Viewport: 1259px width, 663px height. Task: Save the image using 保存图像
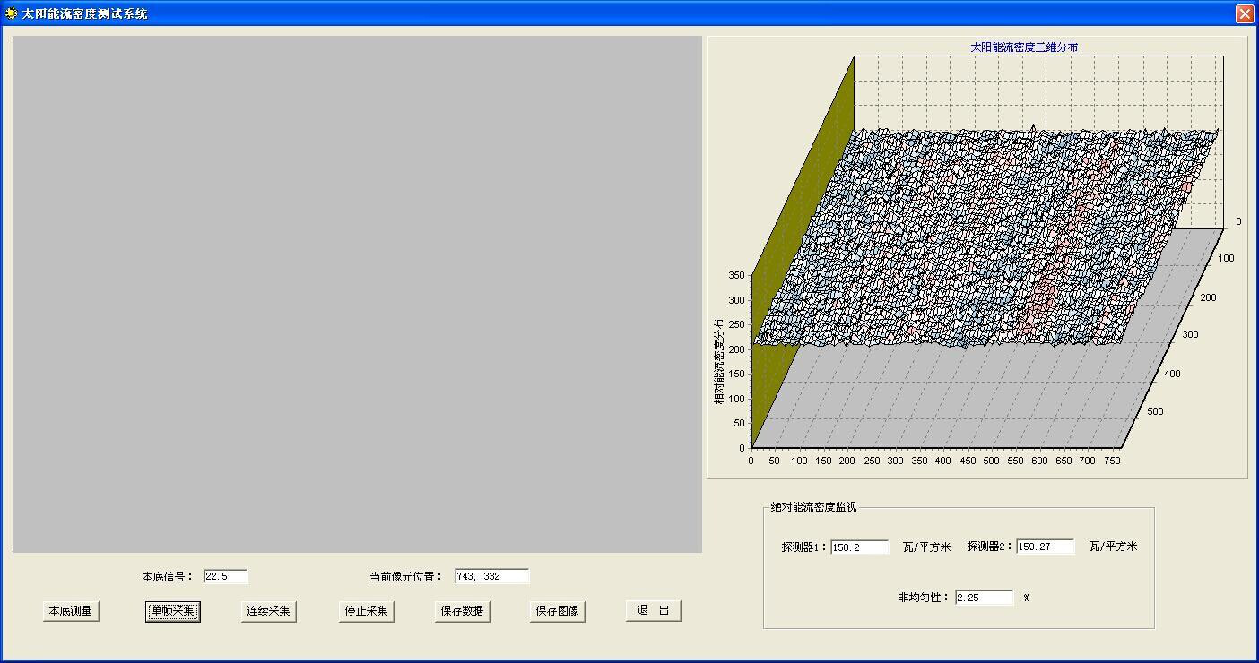(x=557, y=611)
